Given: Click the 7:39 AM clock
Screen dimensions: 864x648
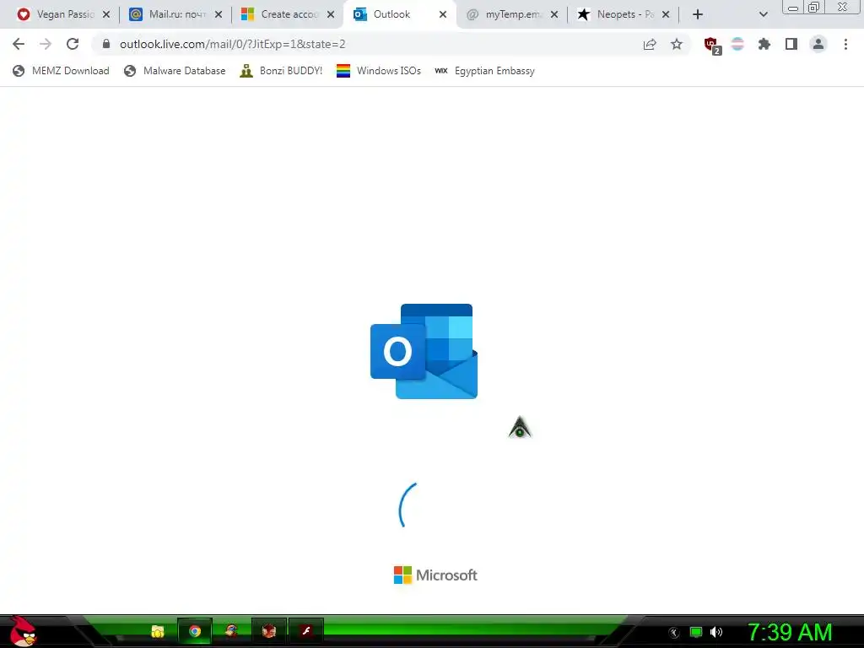Looking at the screenshot, I should point(790,632).
